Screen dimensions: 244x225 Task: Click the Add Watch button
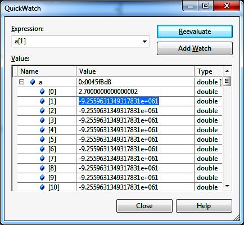[195, 48]
